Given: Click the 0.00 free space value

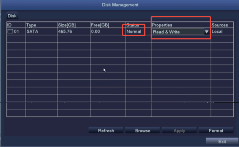Looking at the screenshot, I should point(95,32).
